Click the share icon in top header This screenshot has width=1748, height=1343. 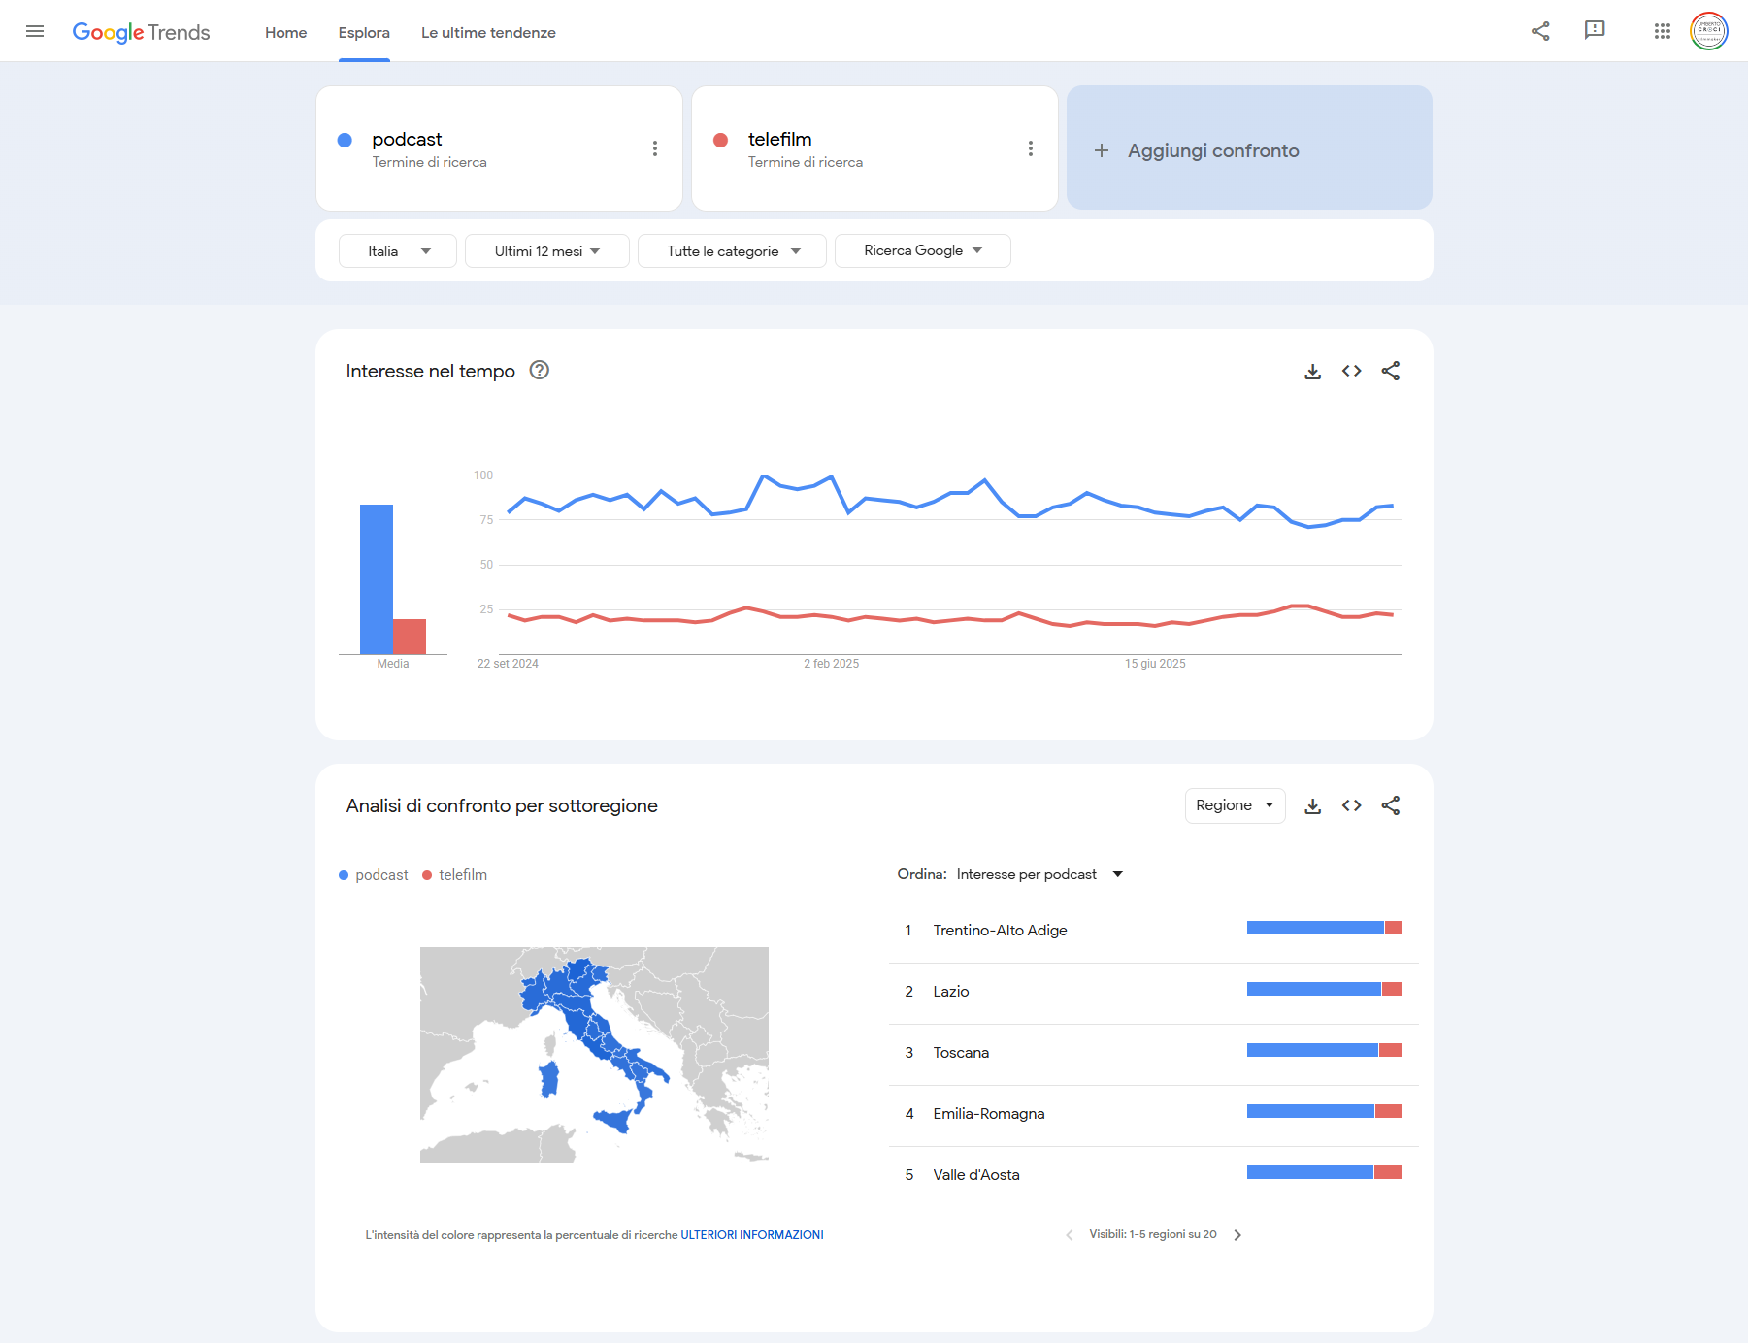pyautogui.click(x=1540, y=31)
